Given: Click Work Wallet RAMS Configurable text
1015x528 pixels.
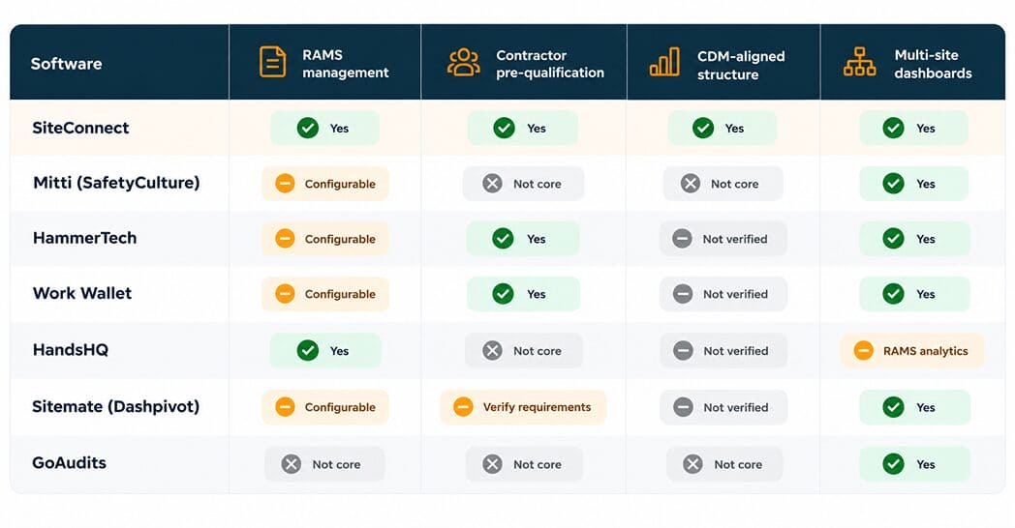Looking at the screenshot, I should 340,294.
